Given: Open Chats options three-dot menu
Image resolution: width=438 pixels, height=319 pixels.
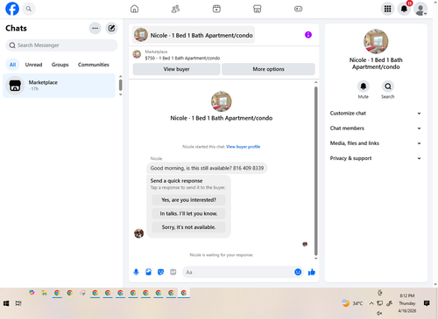Looking at the screenshot, I should 95,28.
